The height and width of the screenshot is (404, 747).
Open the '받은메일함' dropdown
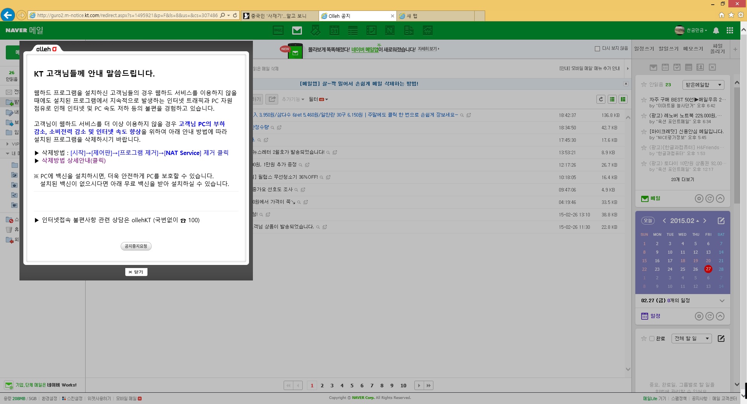(x=703, y=85)
